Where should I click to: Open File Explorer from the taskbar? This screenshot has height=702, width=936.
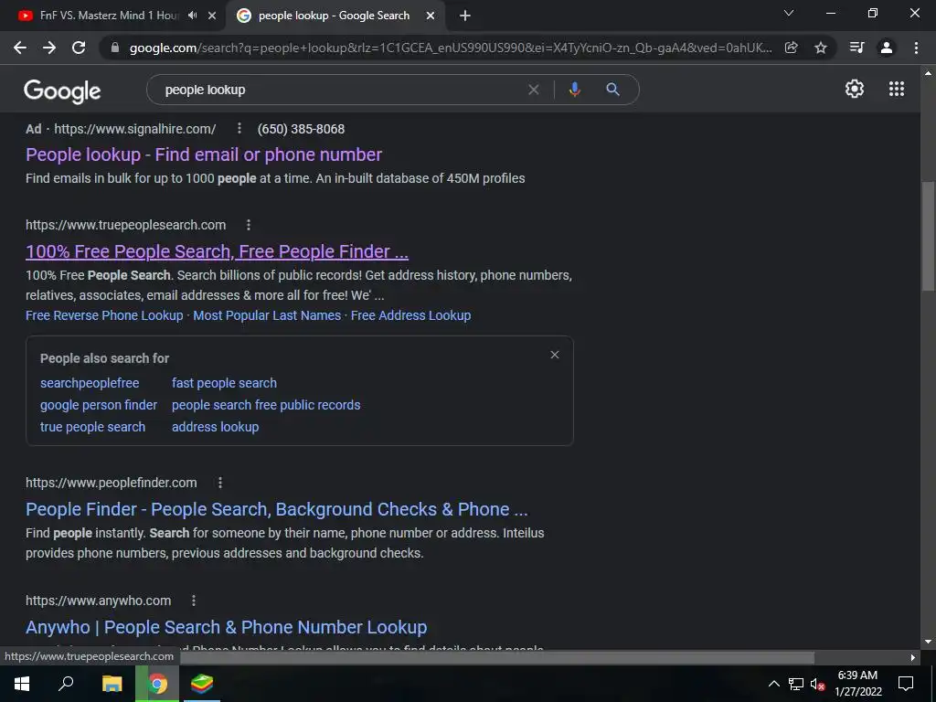(x=112, y=684)
